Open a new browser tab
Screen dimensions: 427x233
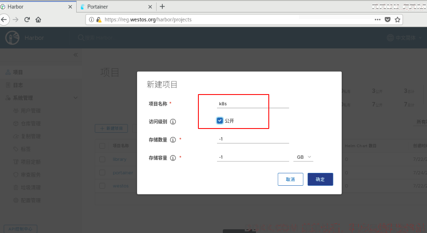point(162,7)
